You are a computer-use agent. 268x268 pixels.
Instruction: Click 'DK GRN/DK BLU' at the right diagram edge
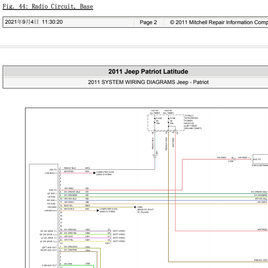click(x=259, y=192)
